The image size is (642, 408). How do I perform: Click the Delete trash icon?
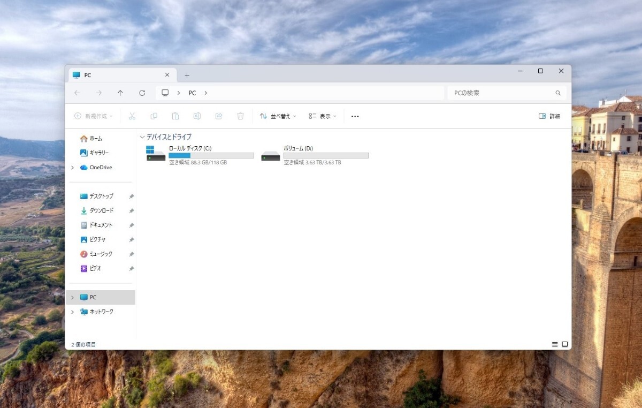[241, 116]
